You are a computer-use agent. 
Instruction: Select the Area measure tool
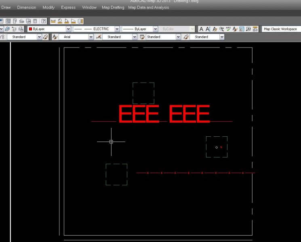[73, 21]
